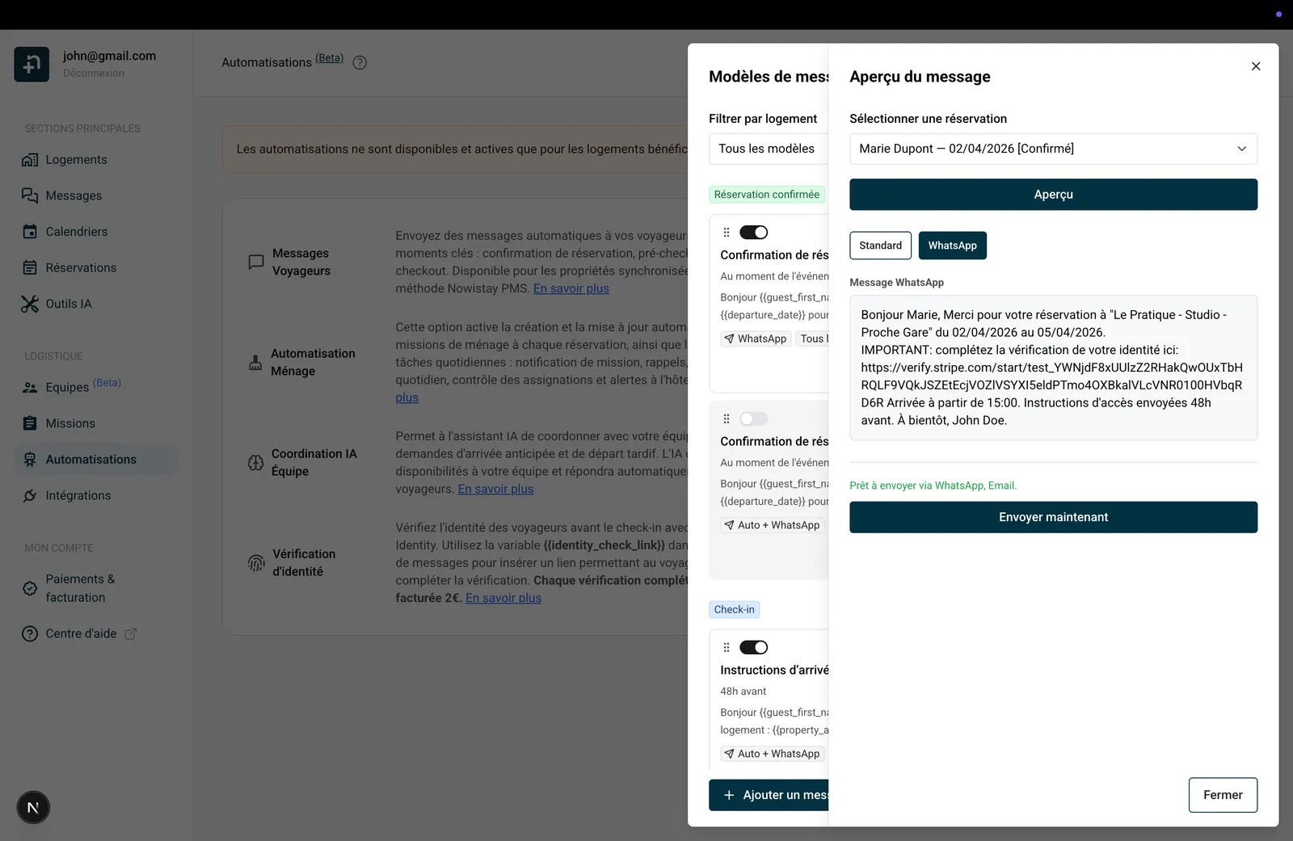This screenshot has width=1293, height=841.
Task: Click the Intégrations plug icon
Action: [30, 495]
